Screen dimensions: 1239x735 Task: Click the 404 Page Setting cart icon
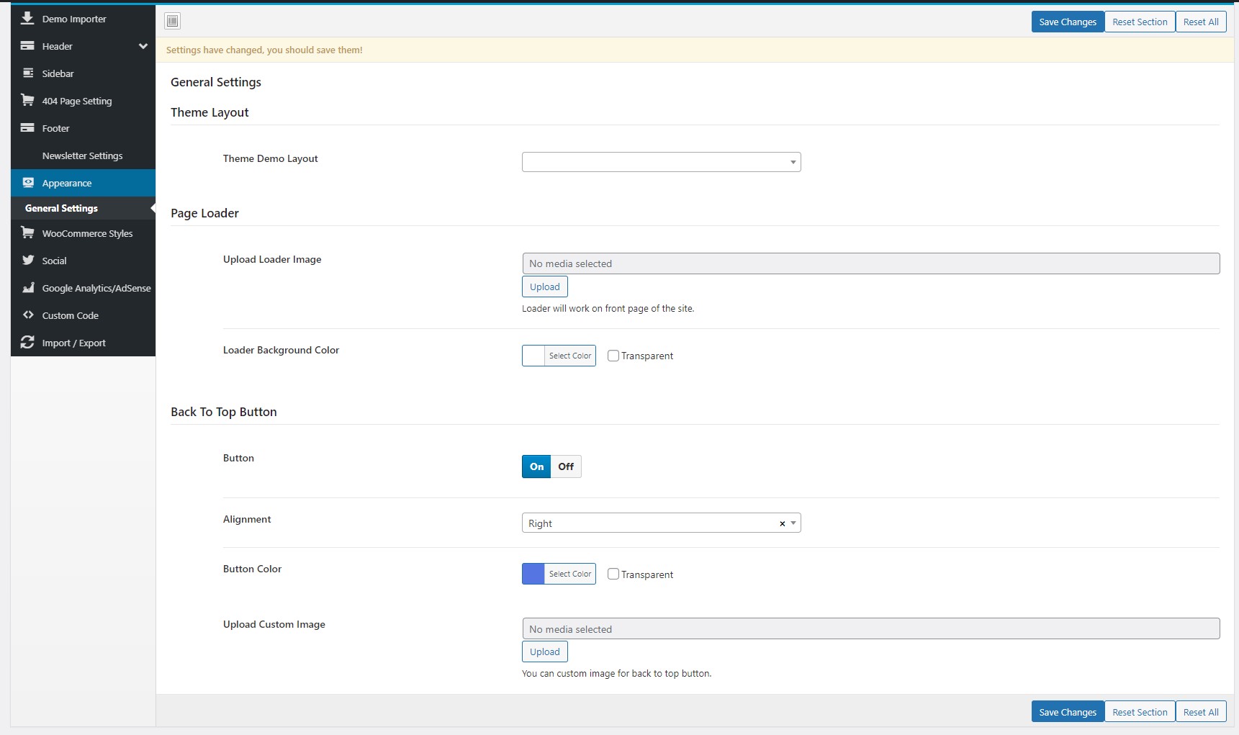coord(28,100)
